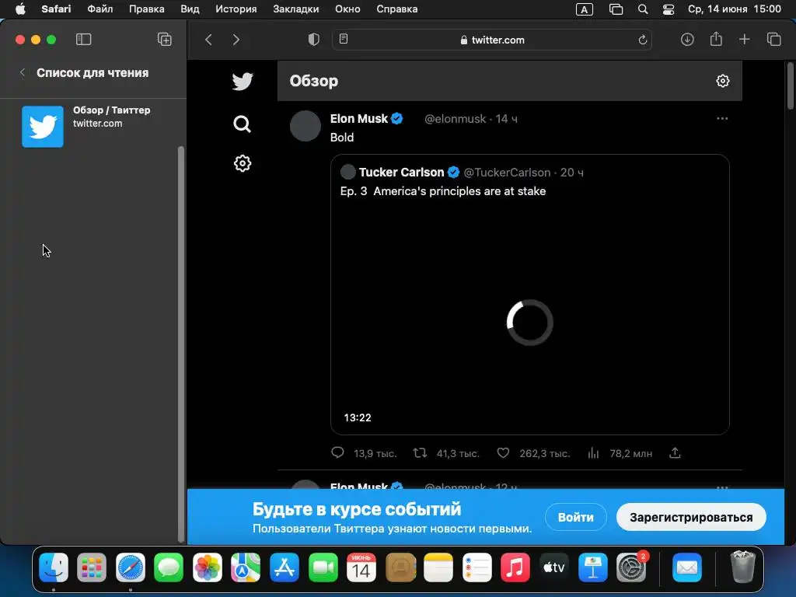Open Maps from Dock
The height and width of the screenshot is (597, 796).
tap(246, 567)
